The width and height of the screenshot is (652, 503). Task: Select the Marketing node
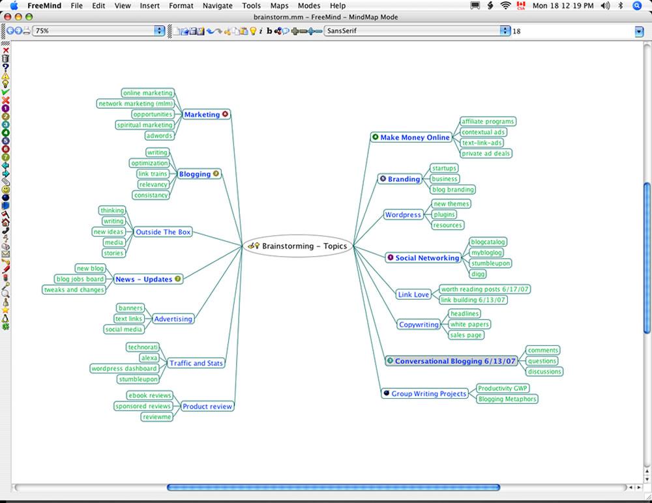pos(206,114)
